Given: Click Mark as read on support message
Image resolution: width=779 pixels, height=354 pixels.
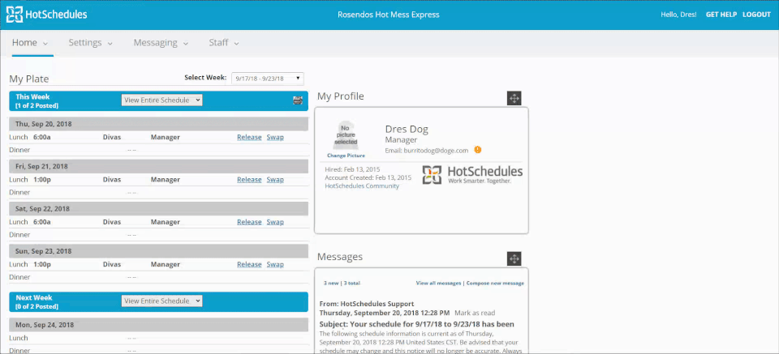Looking at the screenshot, I should coord(475,313).
